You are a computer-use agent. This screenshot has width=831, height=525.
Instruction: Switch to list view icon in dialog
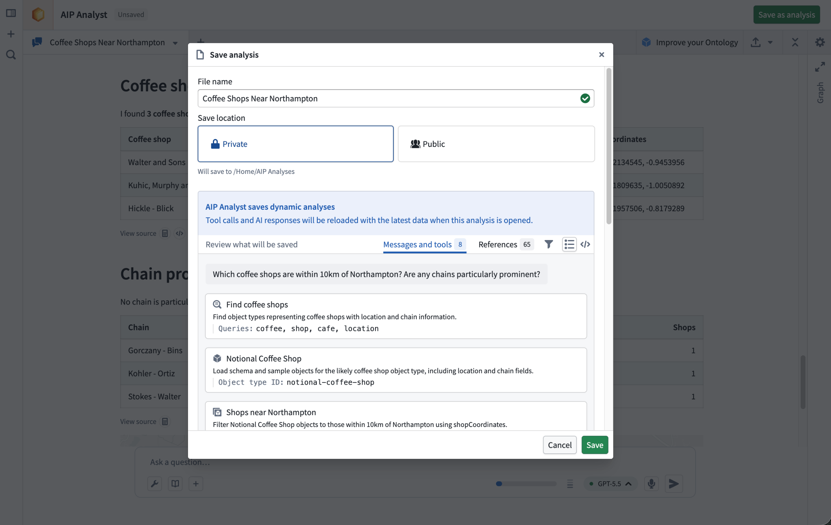[569, 244]
